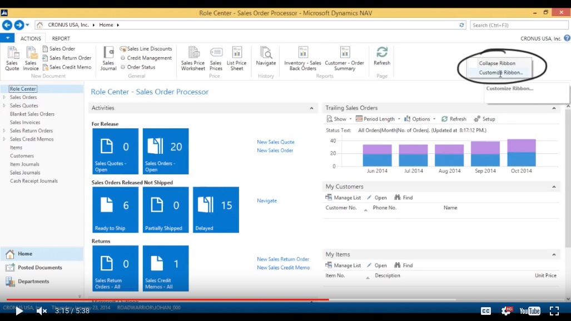Click the Search (Ctrl+F3) box

(519, 25)
